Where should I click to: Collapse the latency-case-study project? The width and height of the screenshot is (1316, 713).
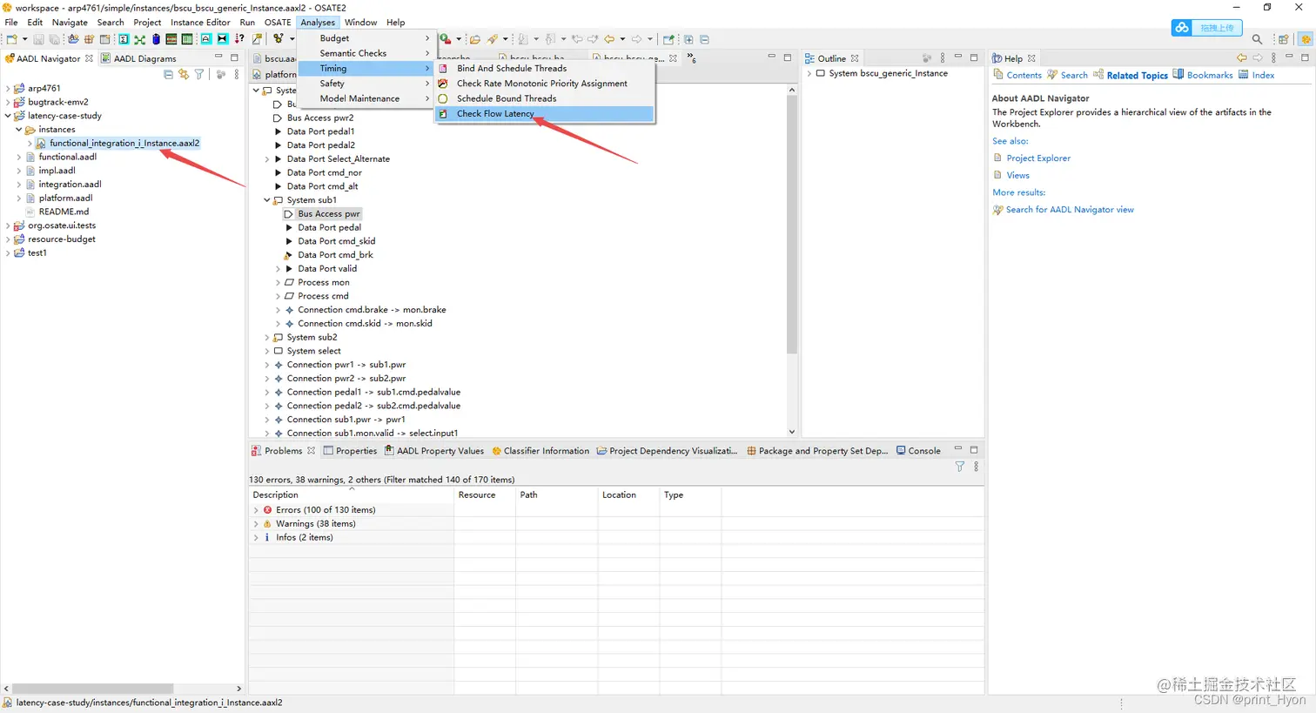pos(8,116)
